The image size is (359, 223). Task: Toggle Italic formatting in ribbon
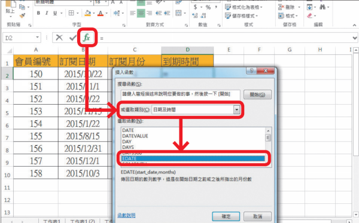47,13
